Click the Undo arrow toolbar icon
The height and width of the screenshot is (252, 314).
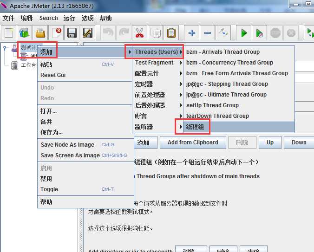click(108, 33)
